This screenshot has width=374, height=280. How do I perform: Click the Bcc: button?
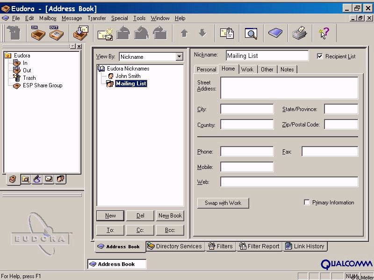click(x=170, y=230)
